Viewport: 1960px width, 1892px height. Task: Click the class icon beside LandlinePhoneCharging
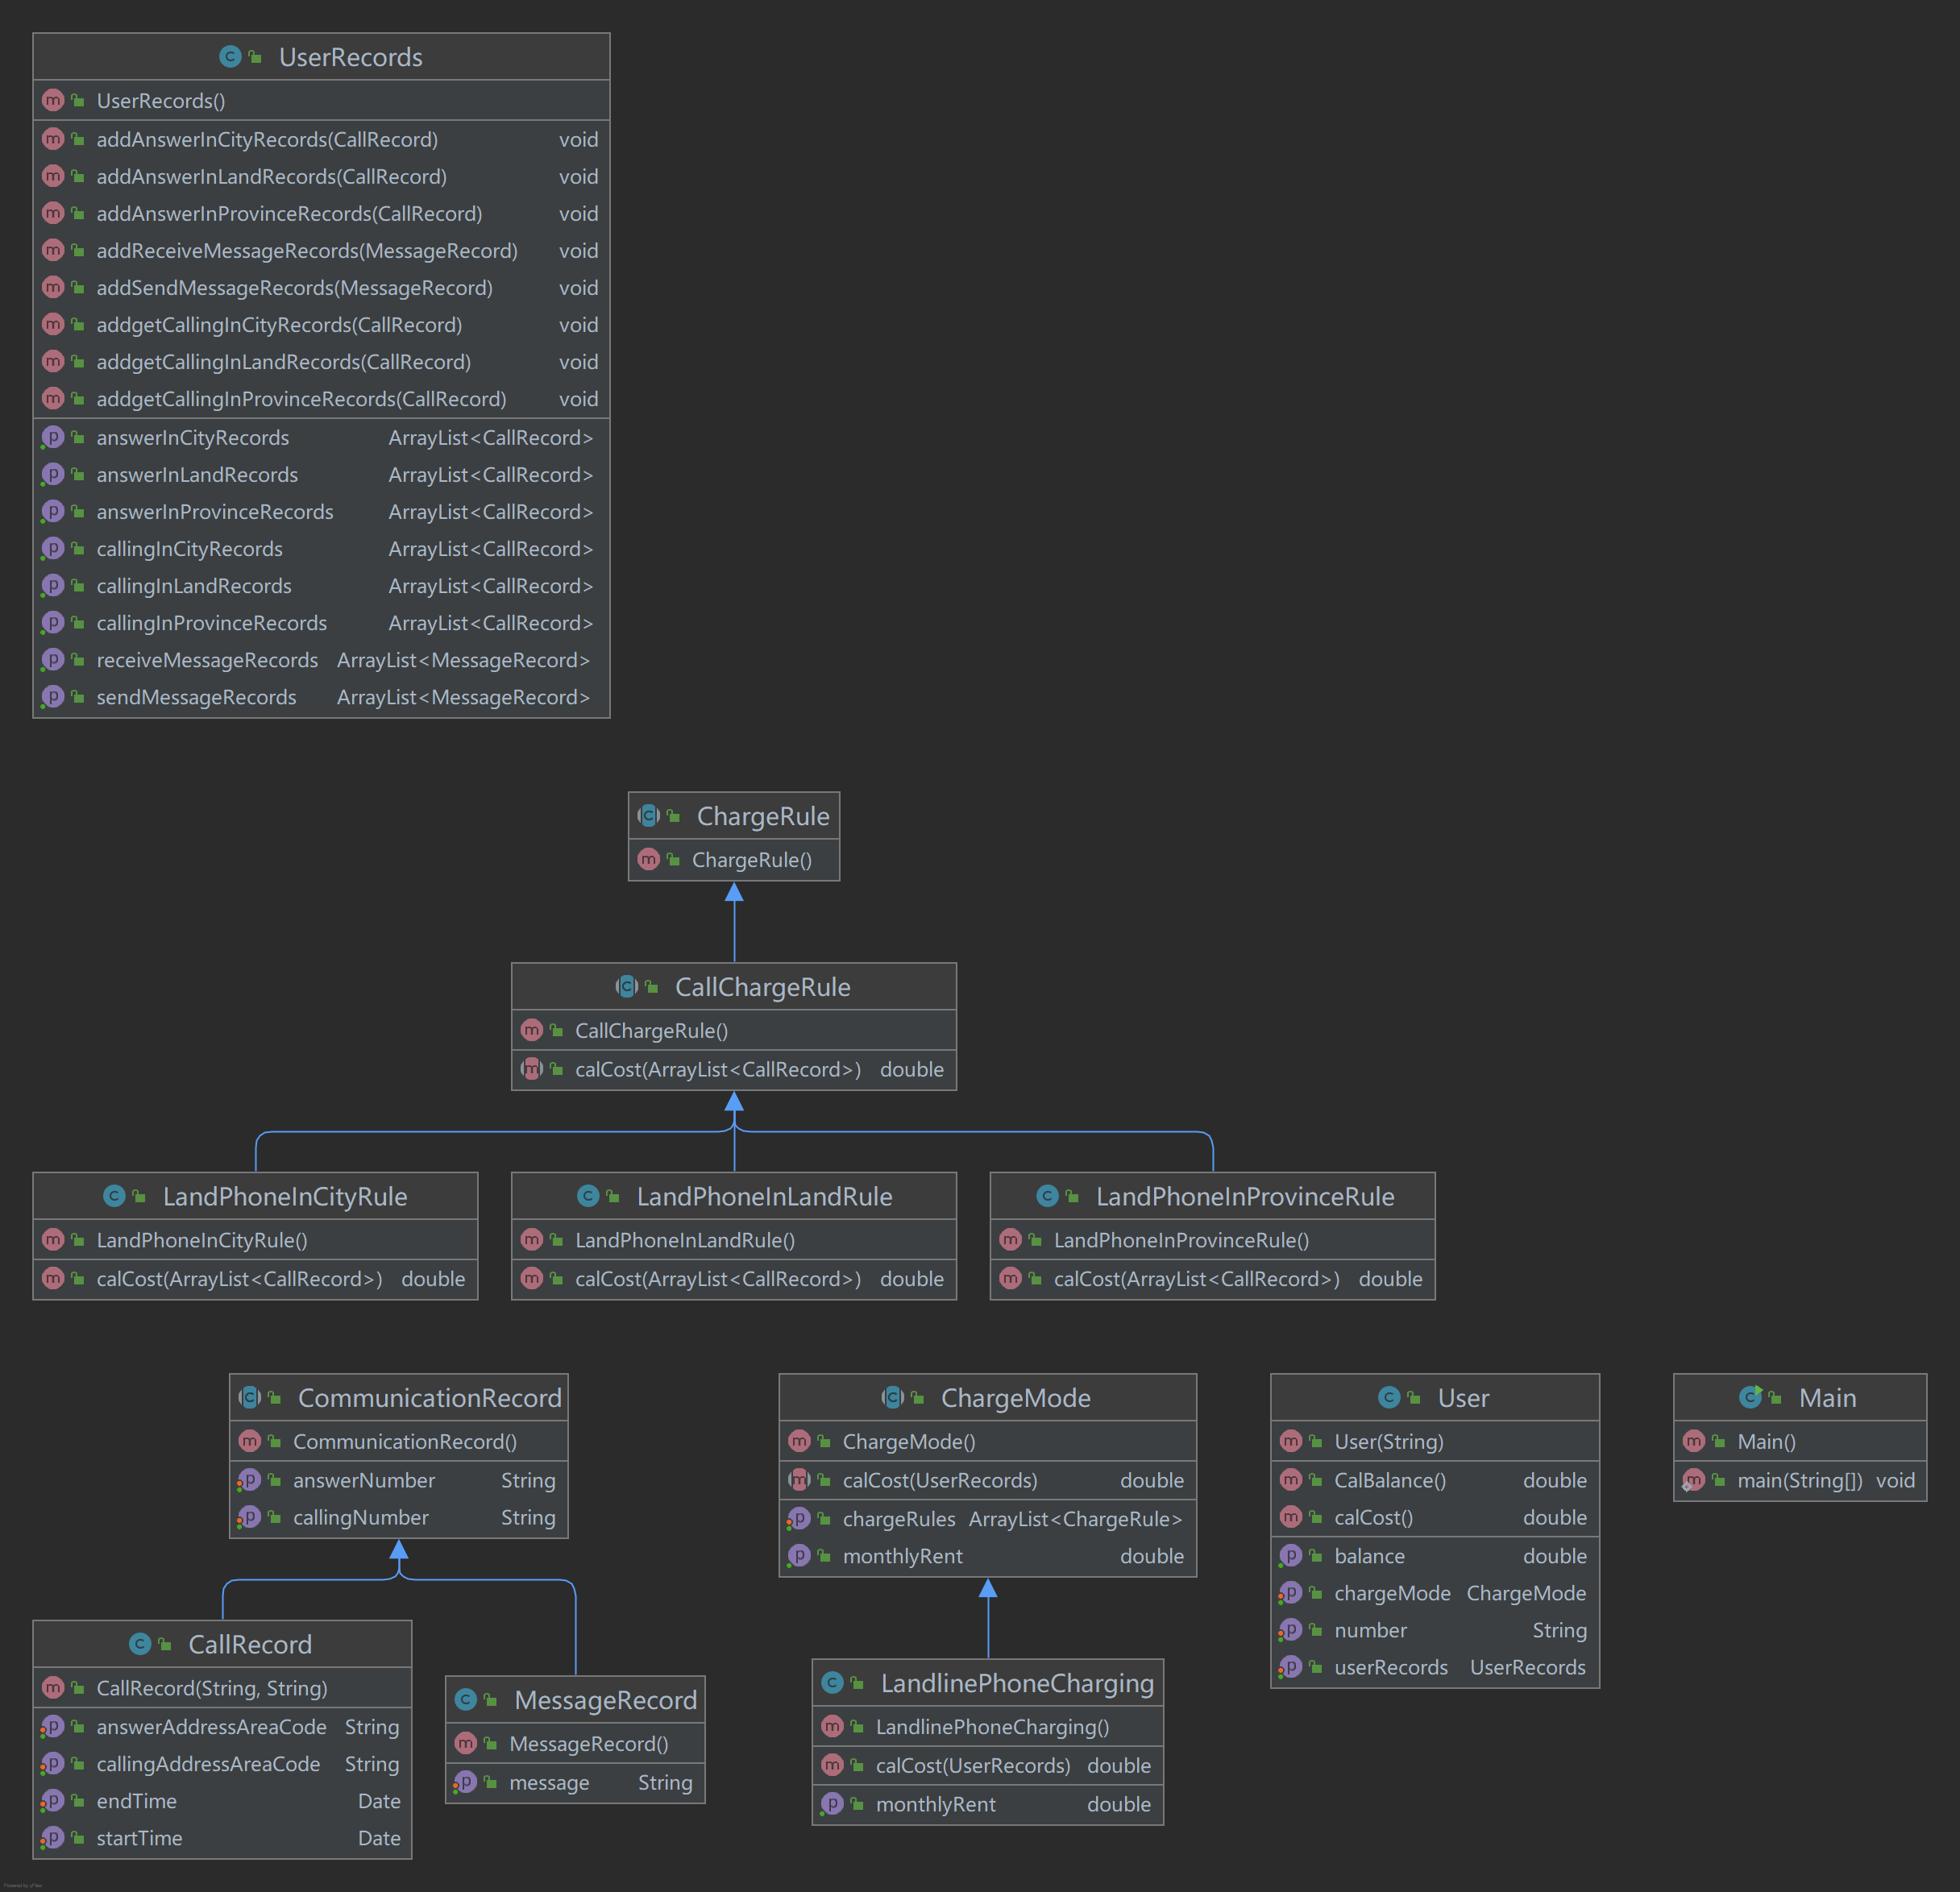[x=832, y=1683]
